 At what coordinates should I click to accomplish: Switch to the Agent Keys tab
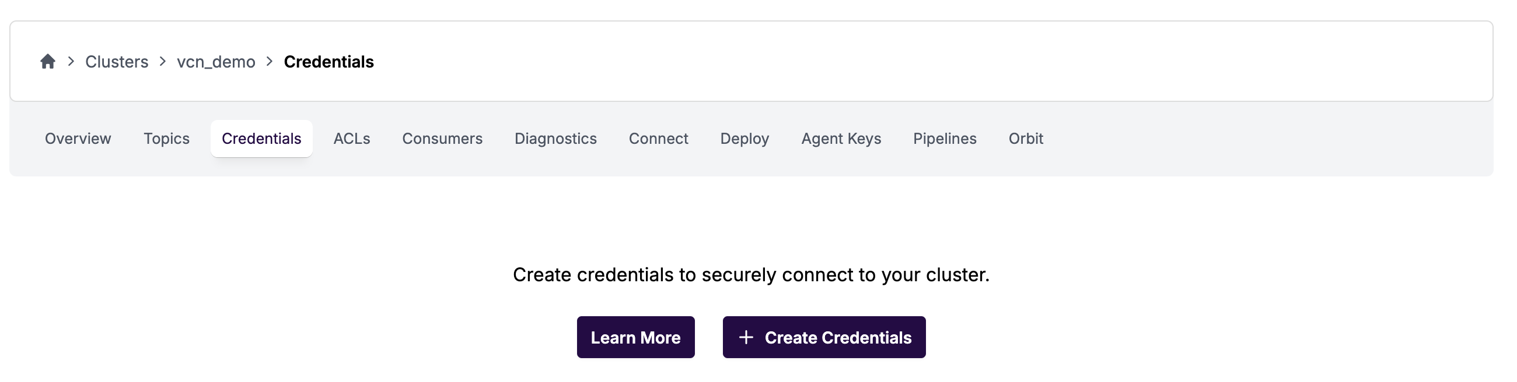pyautogui.click(x=841, y=139)
